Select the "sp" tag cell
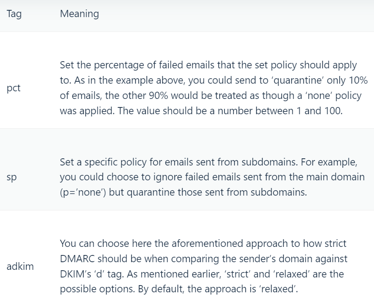Image resolution: width=374 pixels, height=304 pixels. pyautogui.click(x=11, y=177)
